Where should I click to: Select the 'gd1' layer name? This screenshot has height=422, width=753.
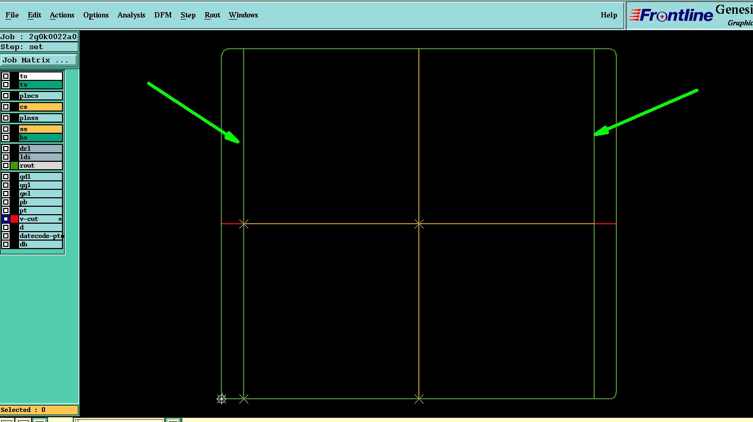[x=41, y=177]
